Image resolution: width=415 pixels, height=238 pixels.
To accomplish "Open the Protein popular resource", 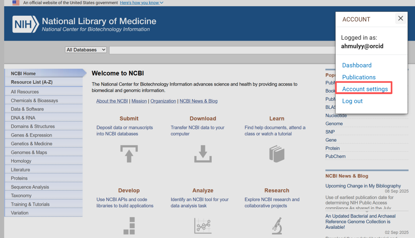I will pos(332,148).
